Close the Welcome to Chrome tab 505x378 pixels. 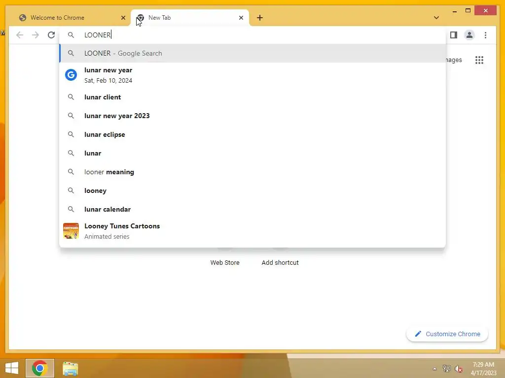[123, 18]
